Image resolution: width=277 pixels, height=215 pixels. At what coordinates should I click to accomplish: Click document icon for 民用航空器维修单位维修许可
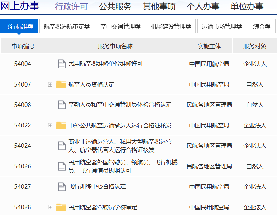click(62, 64)
